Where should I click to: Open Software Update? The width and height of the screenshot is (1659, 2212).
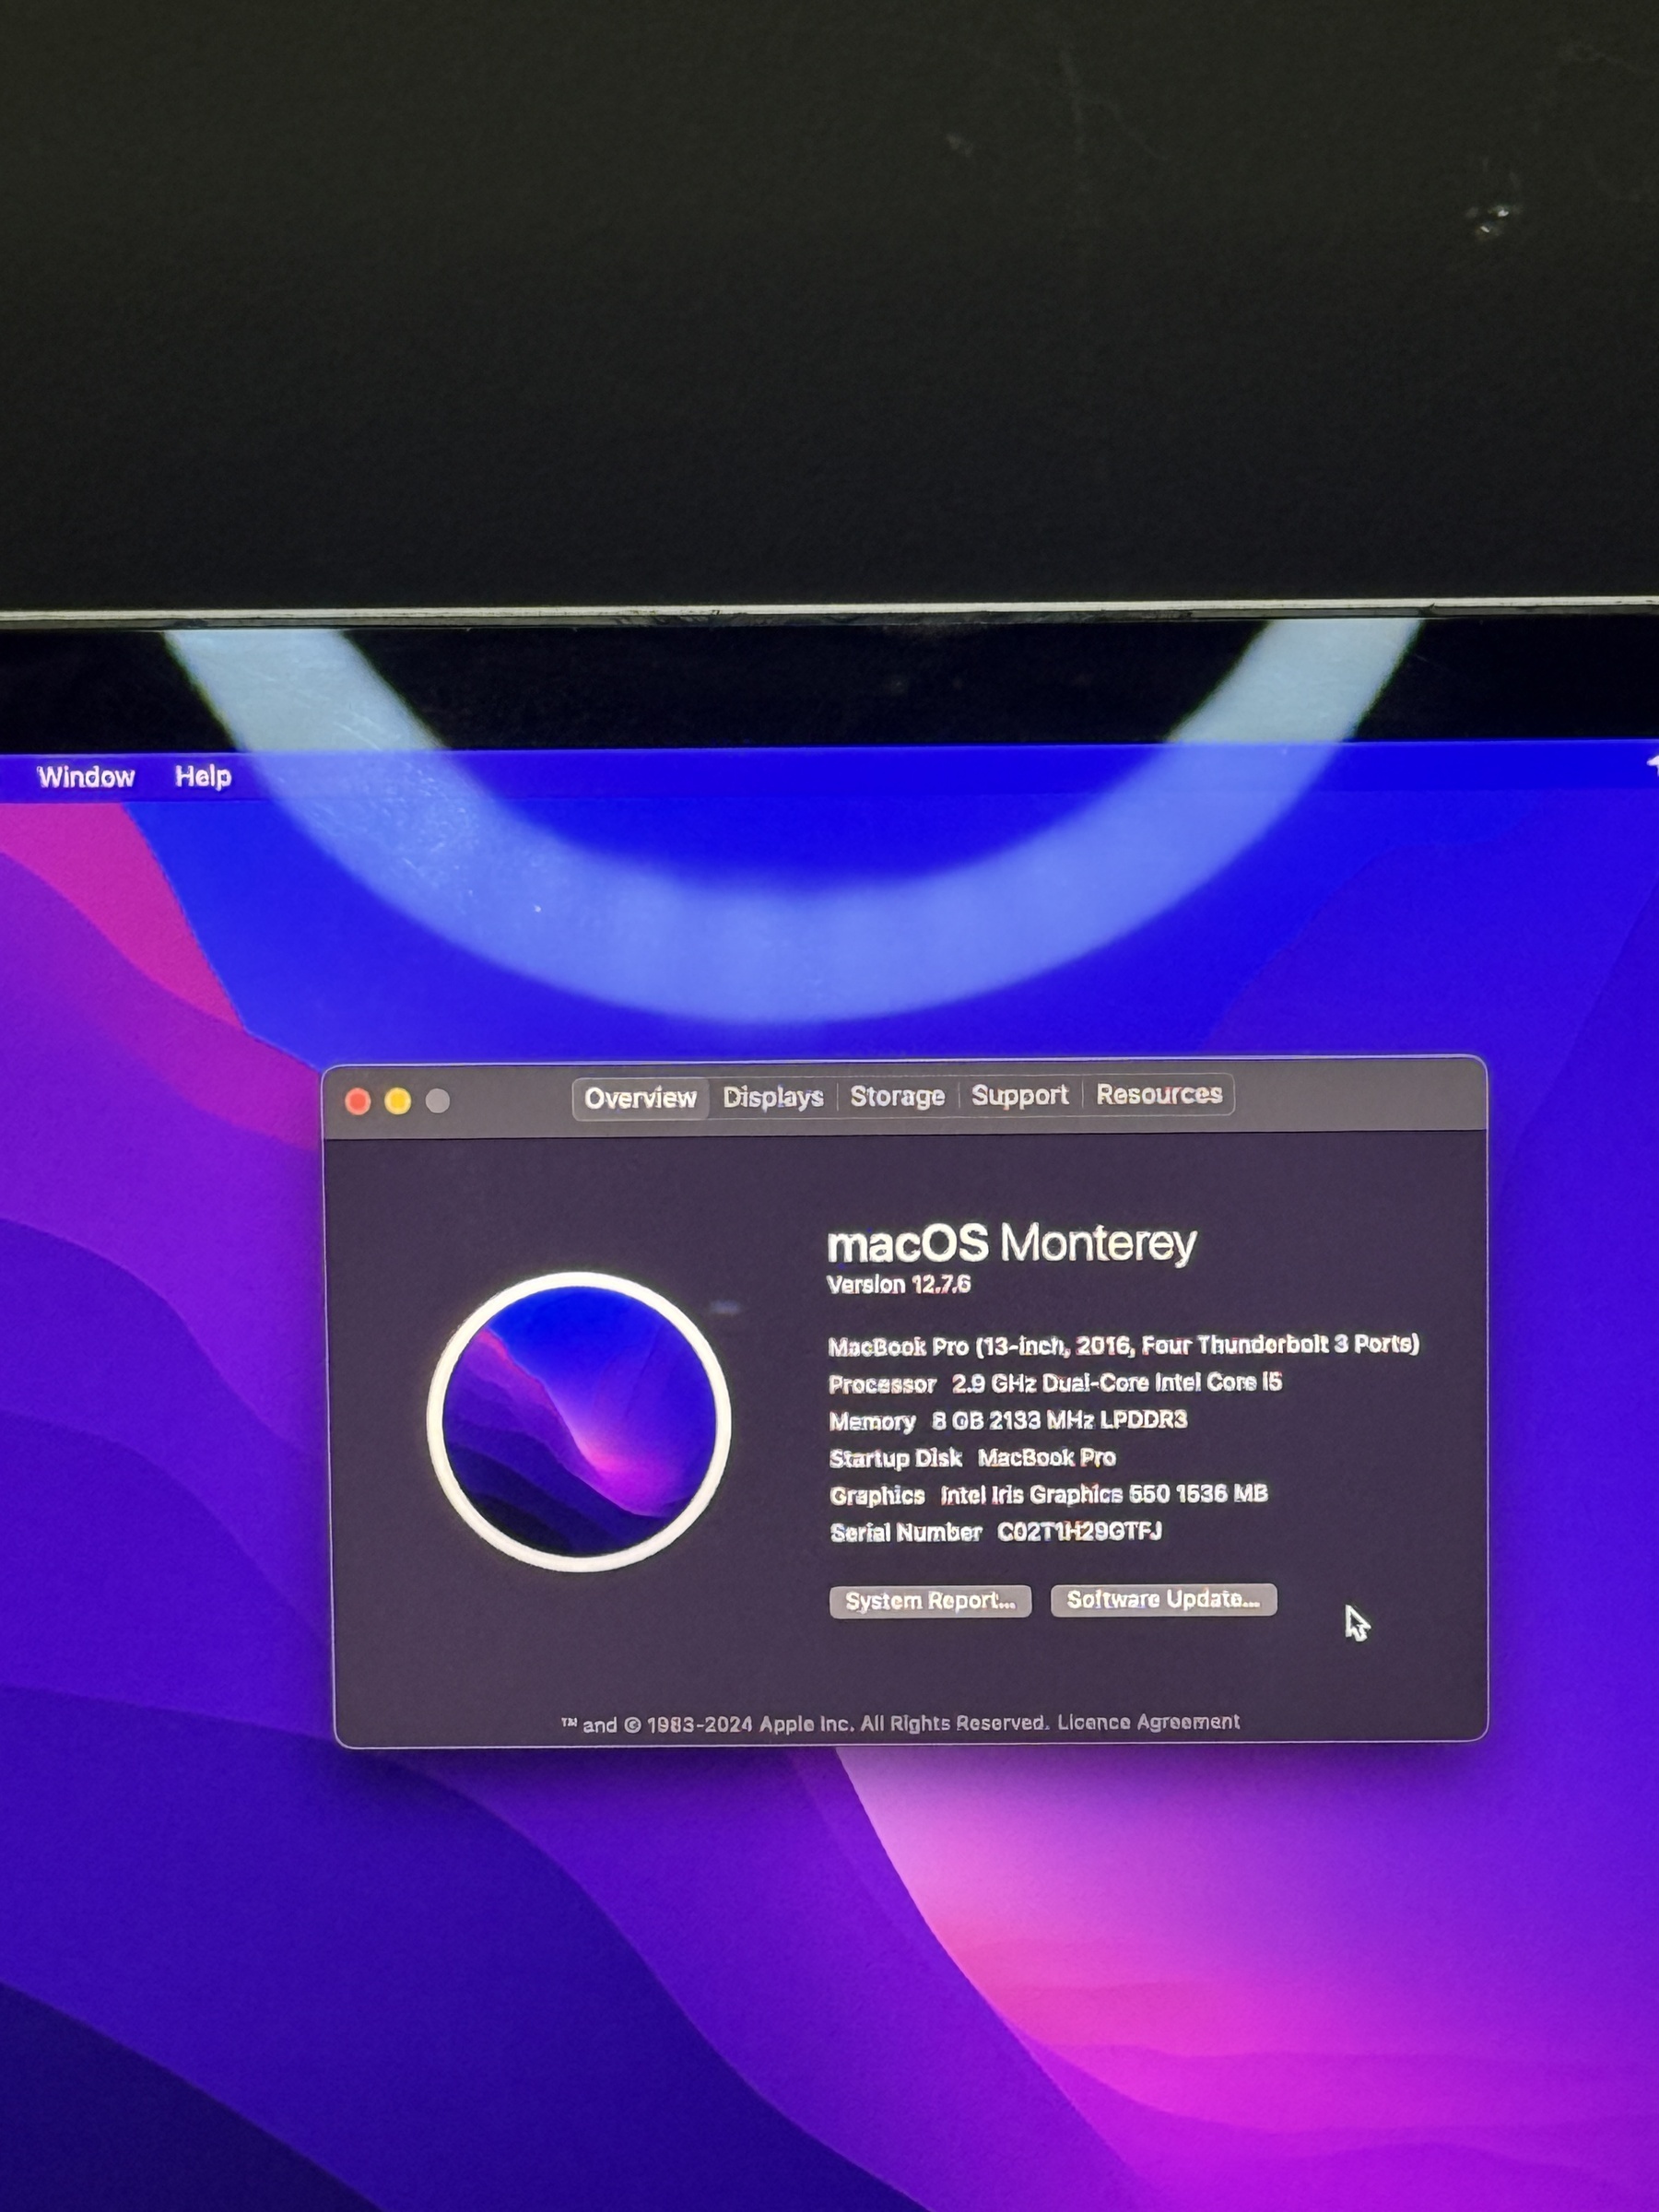1163,1599
